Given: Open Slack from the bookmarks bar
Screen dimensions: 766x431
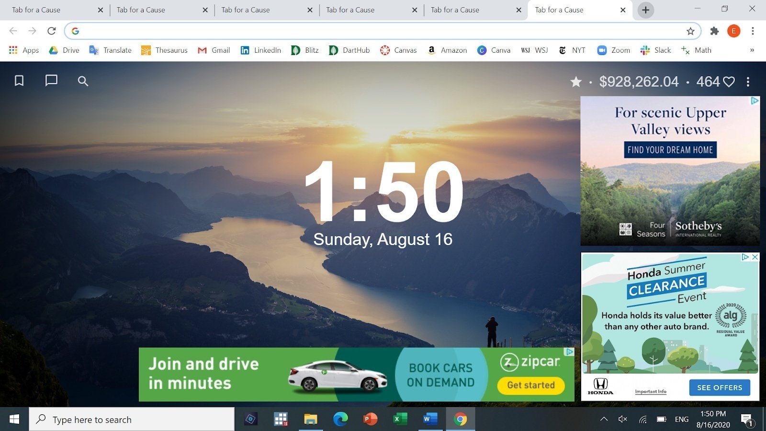Looking at the screenshot, I should [x=655, y=50].
